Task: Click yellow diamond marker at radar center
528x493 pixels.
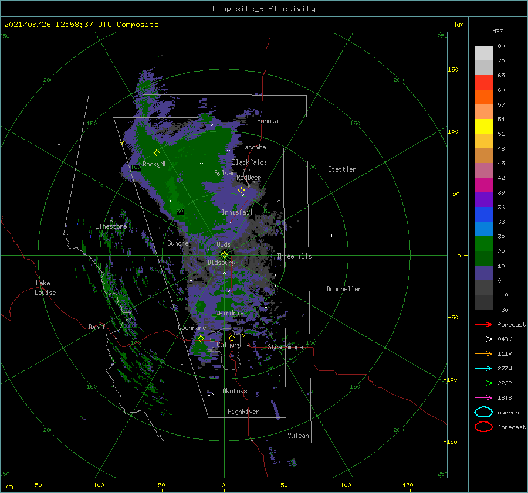Action: pyautogui.click(x=224, y=255)
